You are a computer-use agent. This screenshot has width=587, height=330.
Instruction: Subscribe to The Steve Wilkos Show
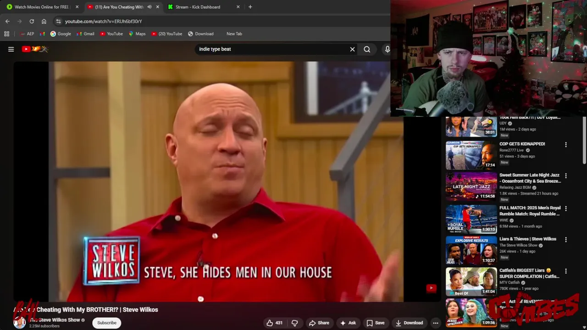[107, 323]
